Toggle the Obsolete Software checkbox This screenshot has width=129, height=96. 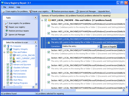pos(8,67)
